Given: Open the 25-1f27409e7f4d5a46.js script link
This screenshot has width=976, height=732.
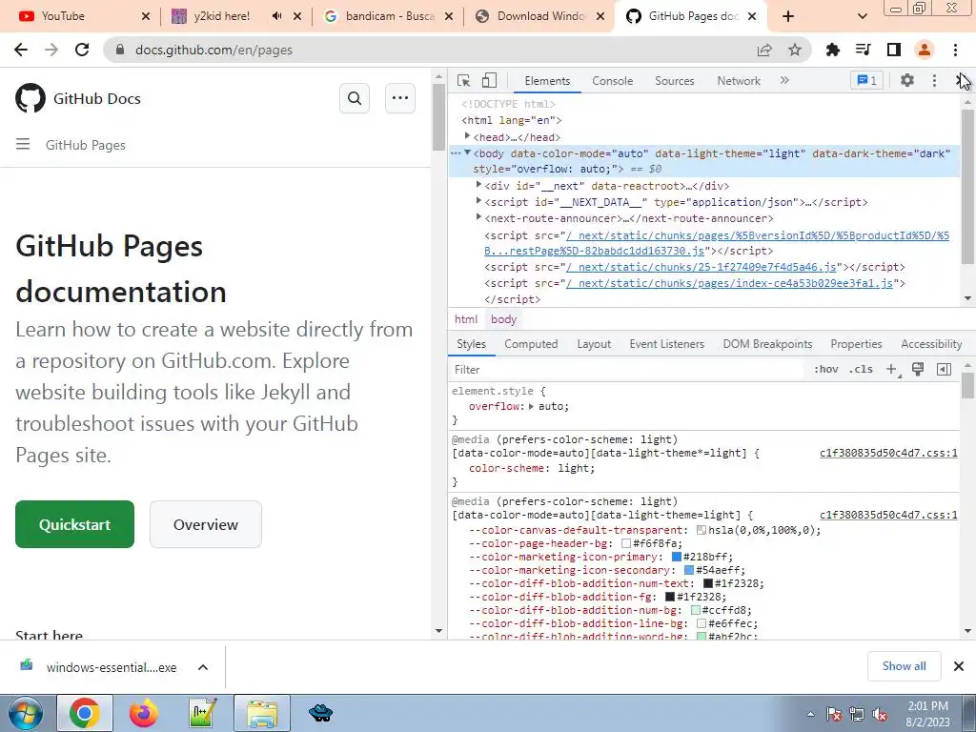Looking at the screenshot, I should click(x=701, y=267).
